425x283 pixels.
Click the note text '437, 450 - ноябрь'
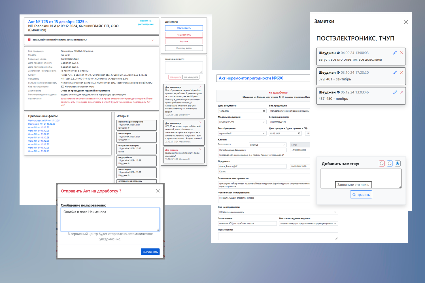(x=333, y=99)
